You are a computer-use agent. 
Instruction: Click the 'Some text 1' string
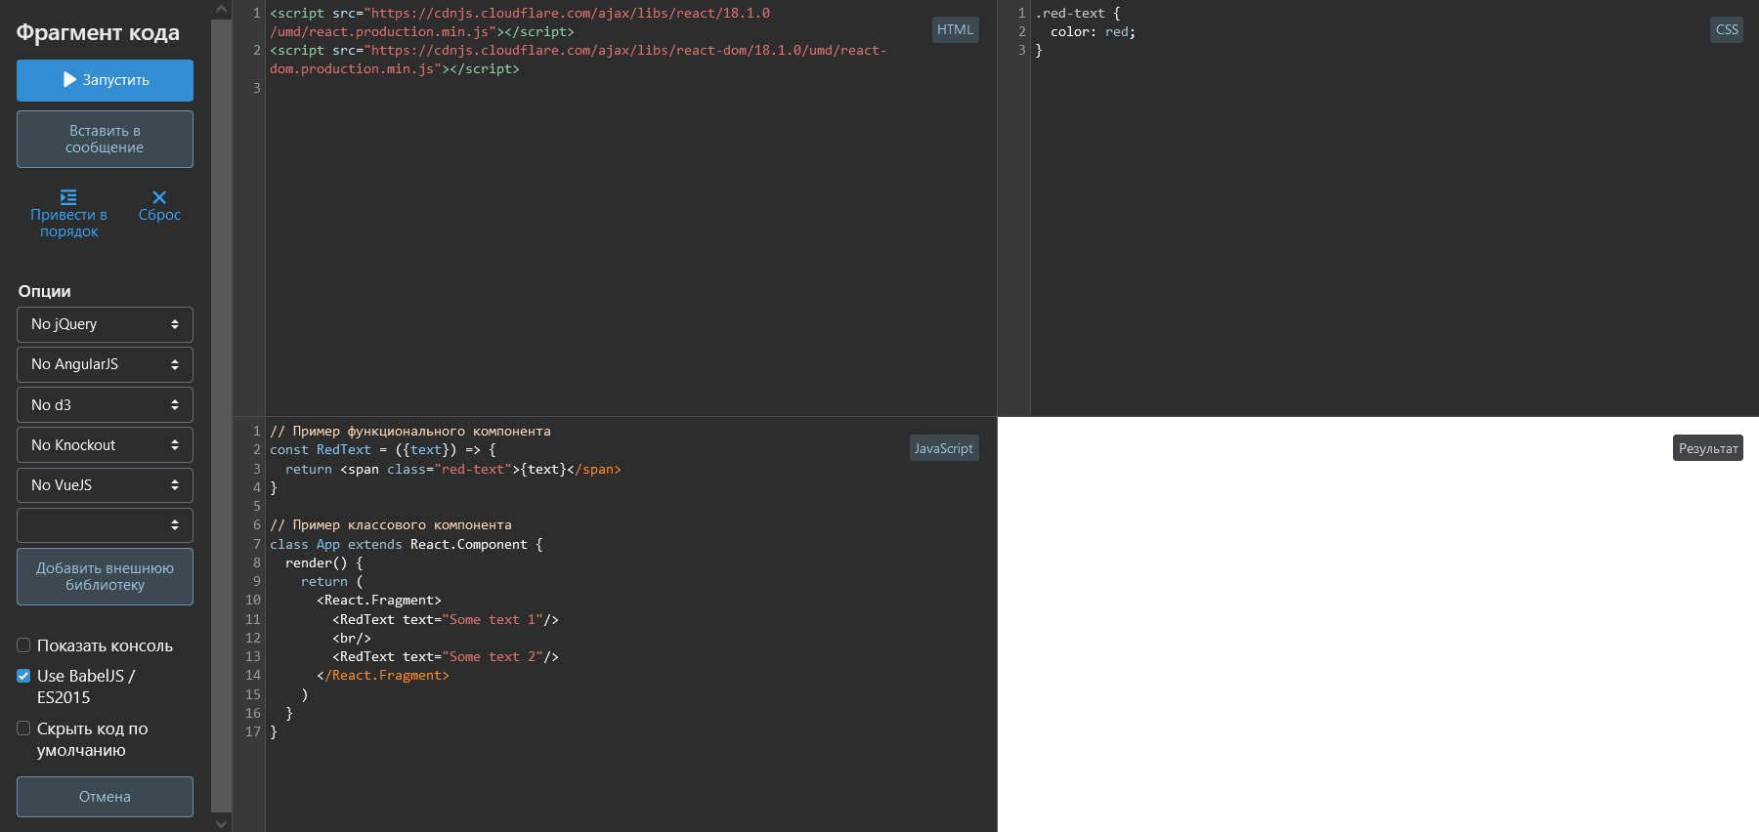click(493, 619)
